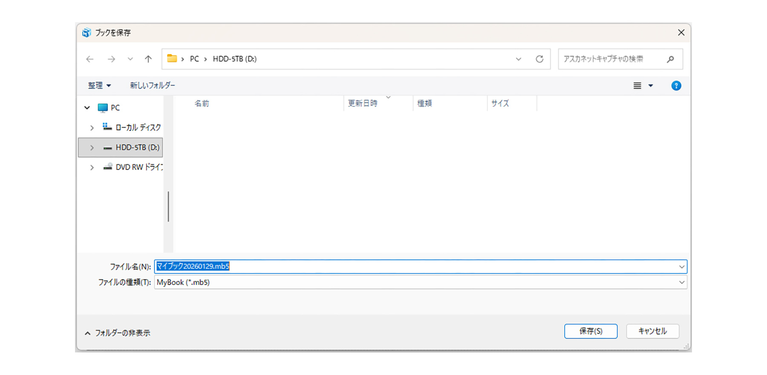The height and width of the screenshot is (375, 767).
Task: Collapse the PC tree node
Action: [x=87, y=108]
